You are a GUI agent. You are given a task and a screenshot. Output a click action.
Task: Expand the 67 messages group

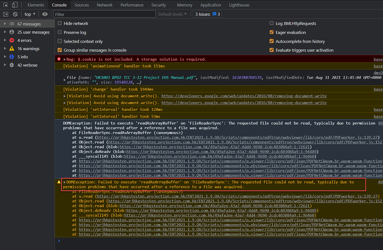(4, 24)
